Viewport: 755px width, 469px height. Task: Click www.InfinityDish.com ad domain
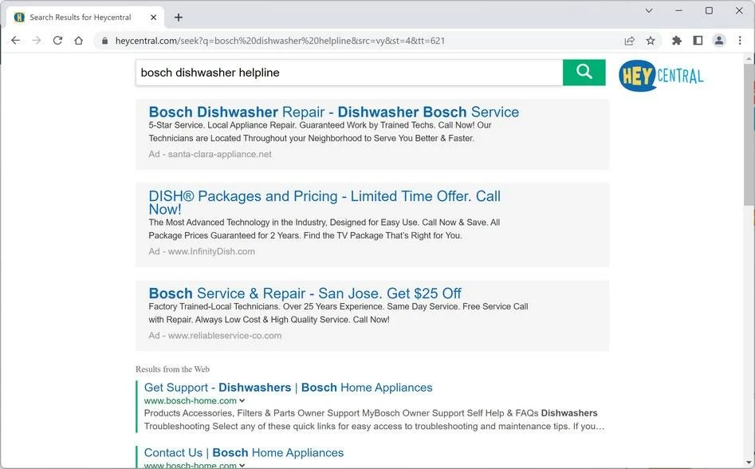pos(211,251)
